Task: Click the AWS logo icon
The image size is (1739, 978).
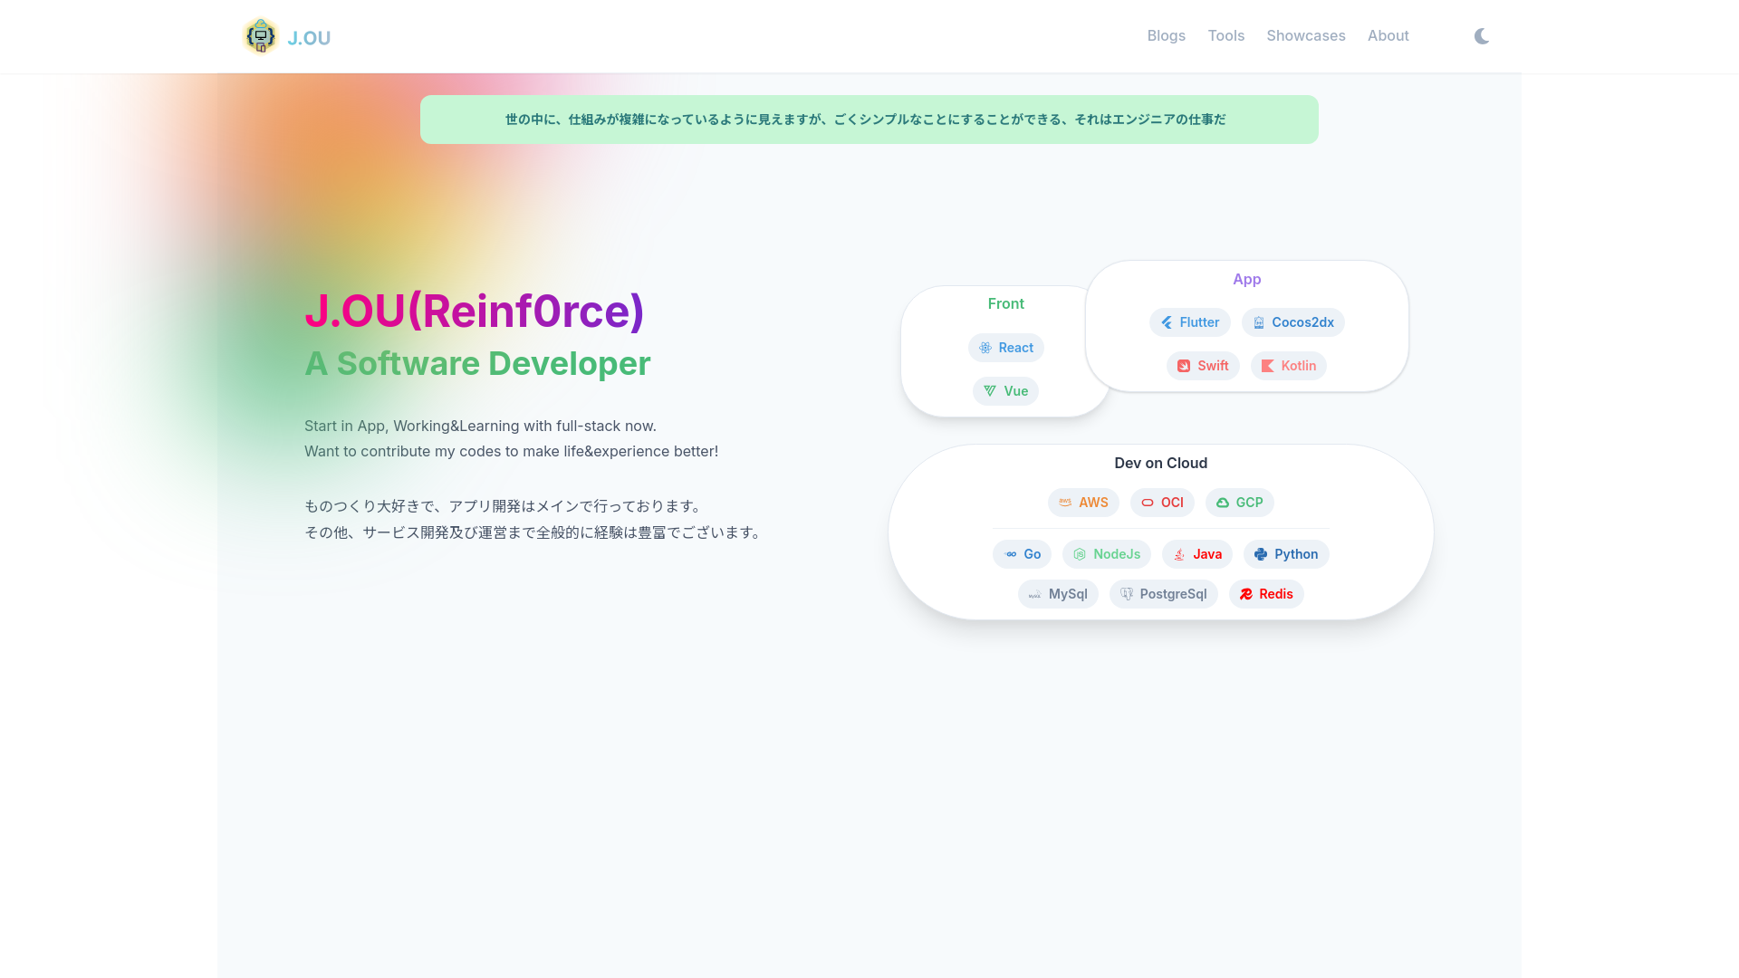Action: [1065, 503]
